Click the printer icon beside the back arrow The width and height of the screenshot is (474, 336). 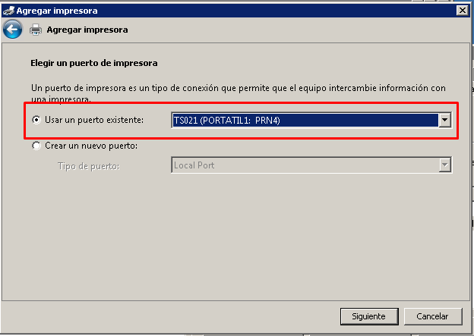tap(36, 30)
